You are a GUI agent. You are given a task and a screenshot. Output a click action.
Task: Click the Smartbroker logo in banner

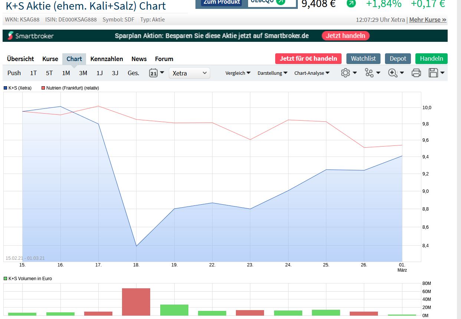(30, 36)
